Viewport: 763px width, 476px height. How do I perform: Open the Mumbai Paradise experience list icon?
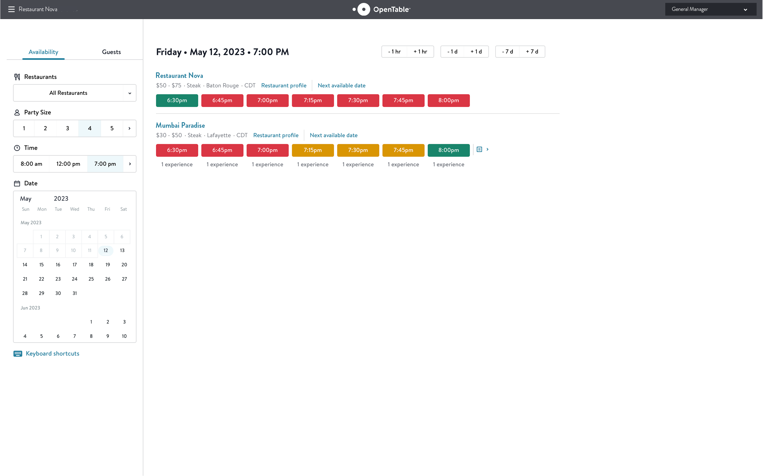(479, 149)
